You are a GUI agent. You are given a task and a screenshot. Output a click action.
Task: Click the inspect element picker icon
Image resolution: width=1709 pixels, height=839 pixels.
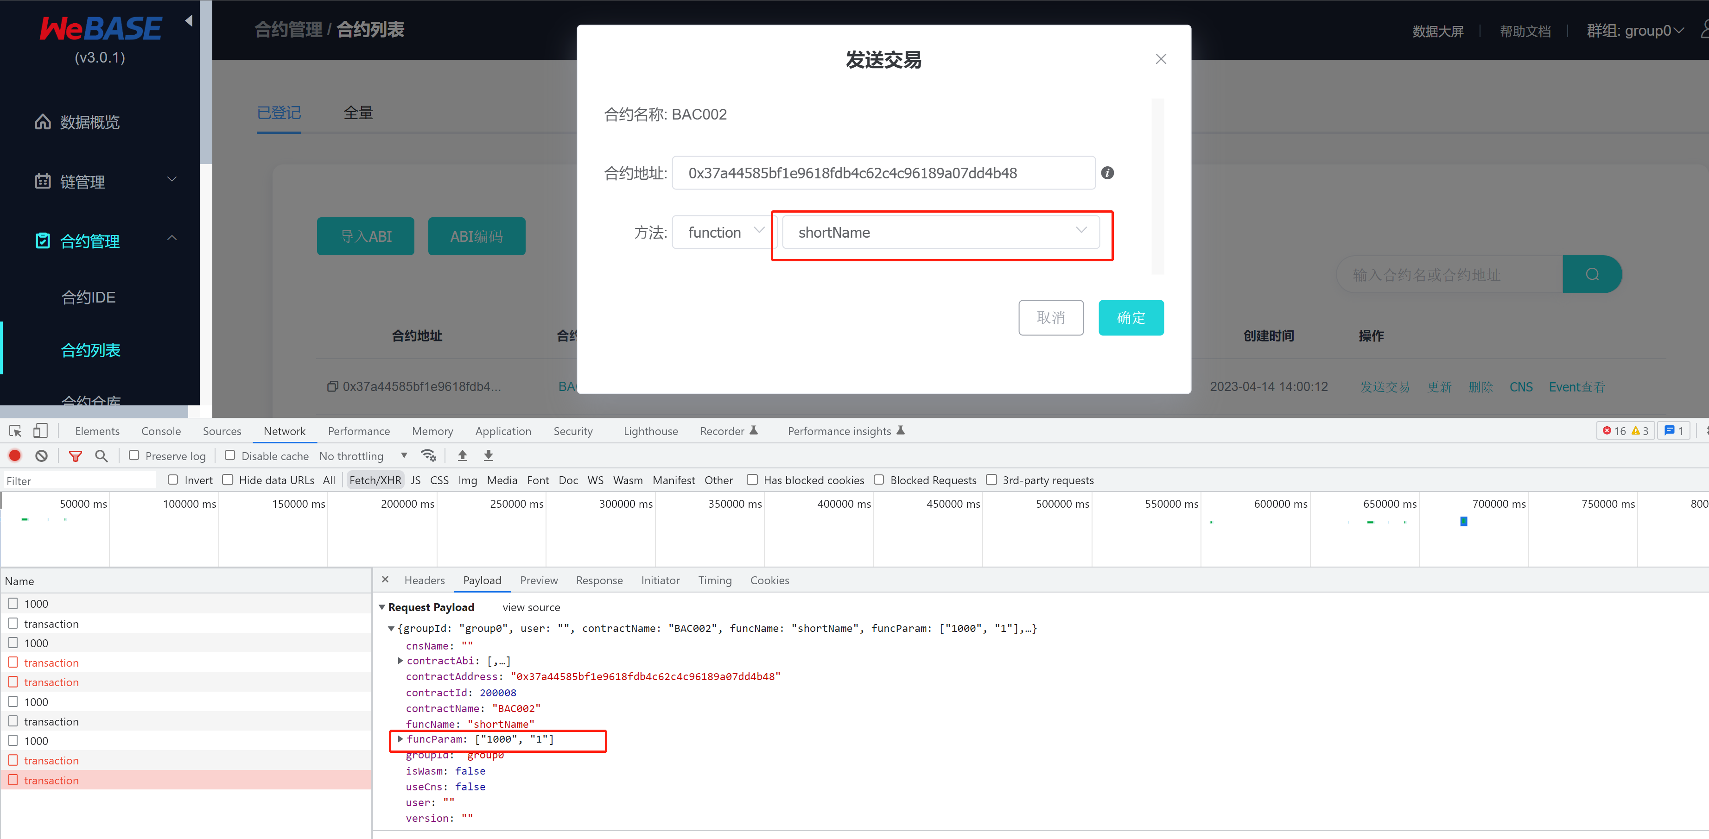pos(15,431)
